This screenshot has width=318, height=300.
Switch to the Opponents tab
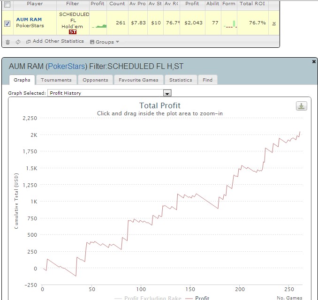coord(95,80)
